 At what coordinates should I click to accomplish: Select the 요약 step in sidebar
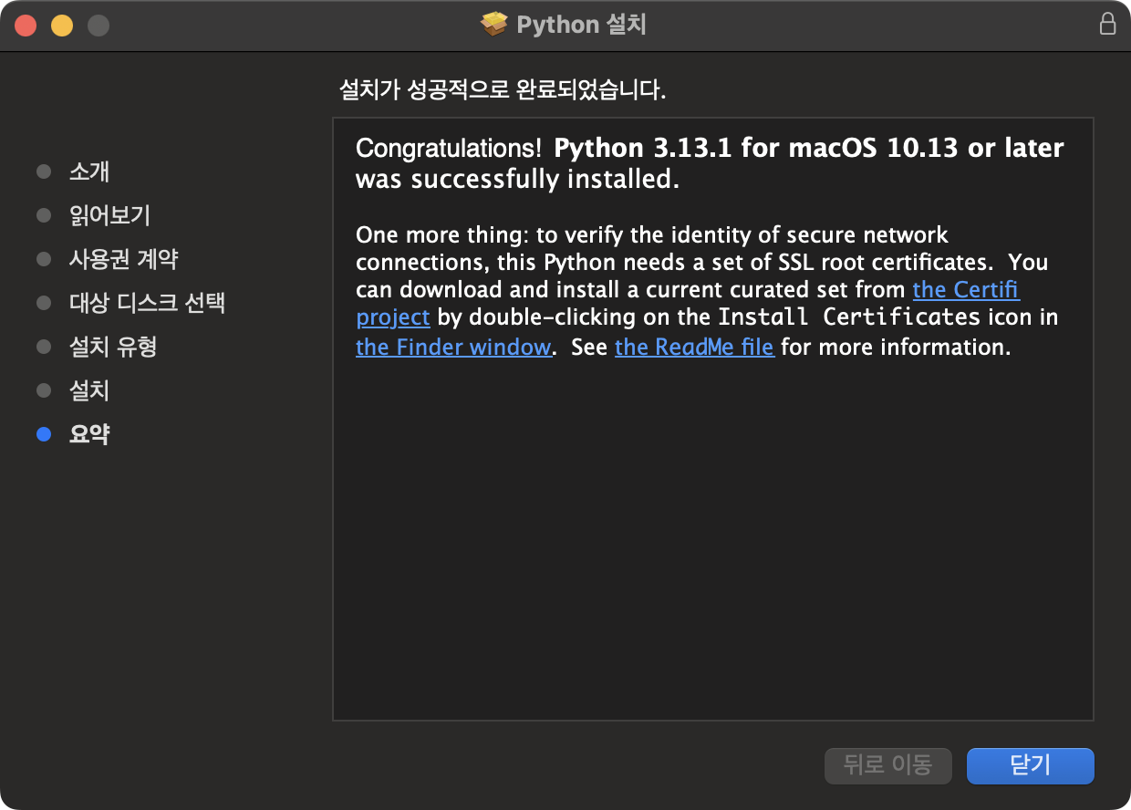(x=89, y=434)
